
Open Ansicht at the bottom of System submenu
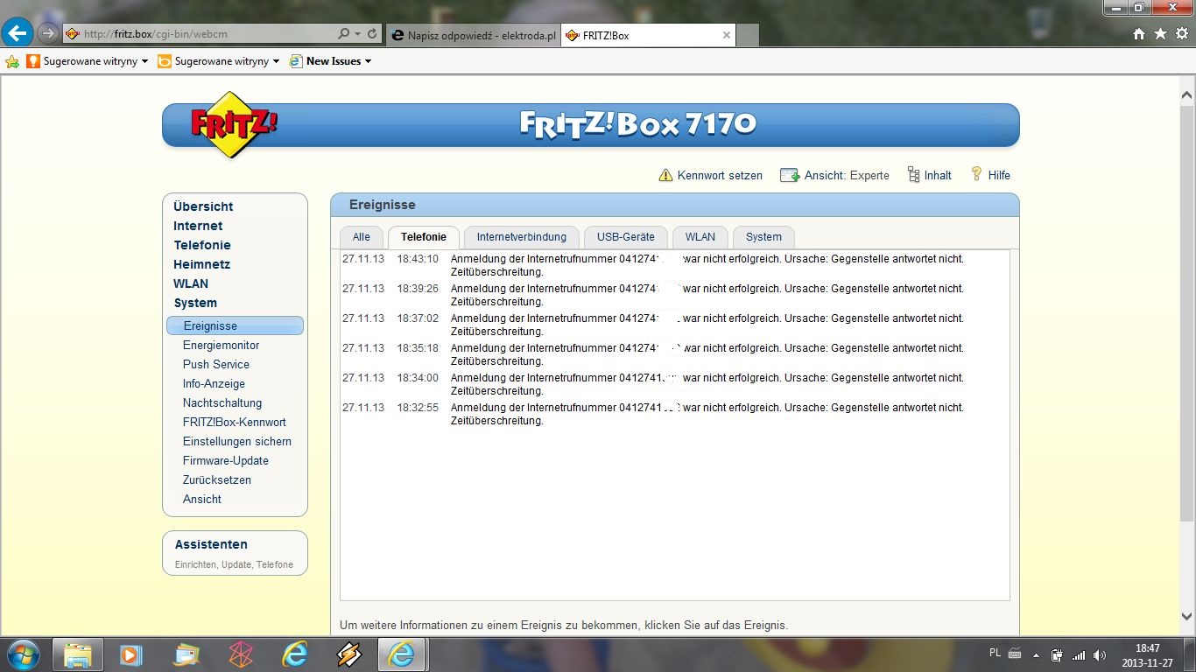coord(202,499)
